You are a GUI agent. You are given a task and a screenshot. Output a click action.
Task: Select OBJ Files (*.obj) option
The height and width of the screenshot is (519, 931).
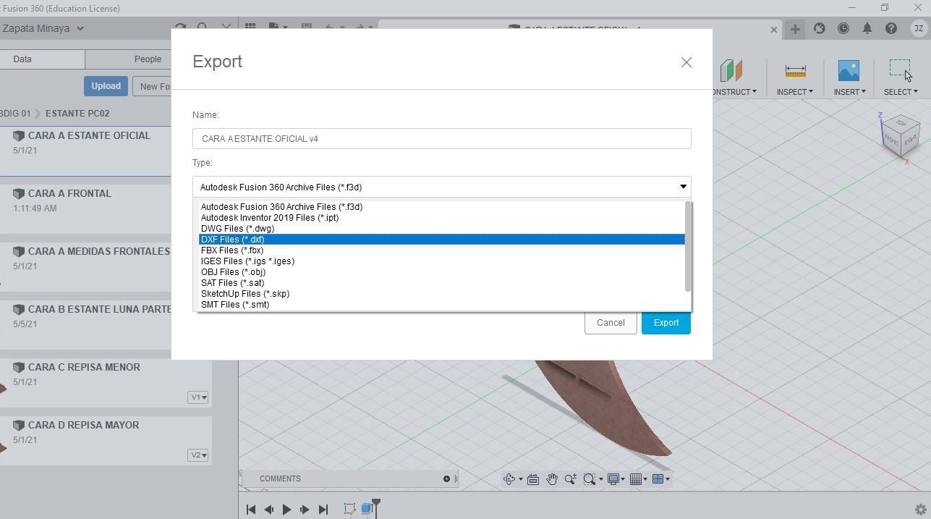coord(441,272)
